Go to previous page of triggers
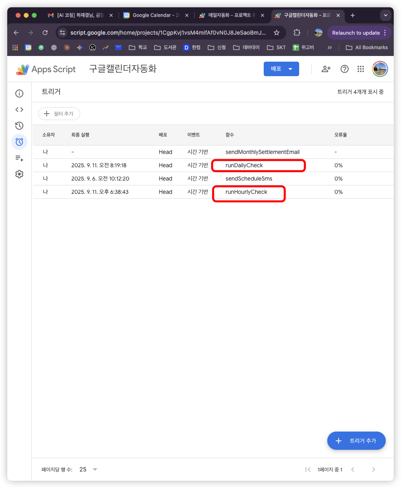The height and width of the screenshot is (488, 401). pos(353,469)
